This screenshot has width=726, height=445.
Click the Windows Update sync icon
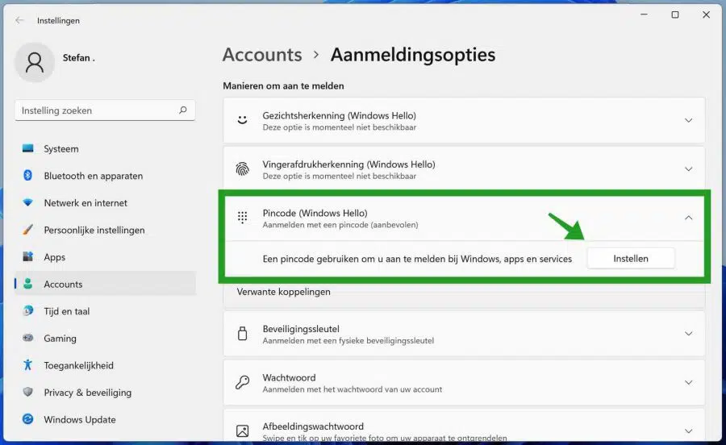point(27,419)
